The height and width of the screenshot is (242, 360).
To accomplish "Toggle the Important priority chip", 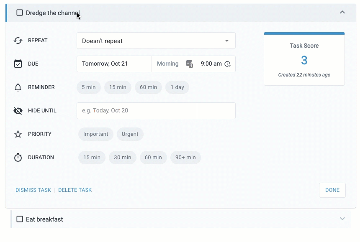I will [x=95, y=134].
